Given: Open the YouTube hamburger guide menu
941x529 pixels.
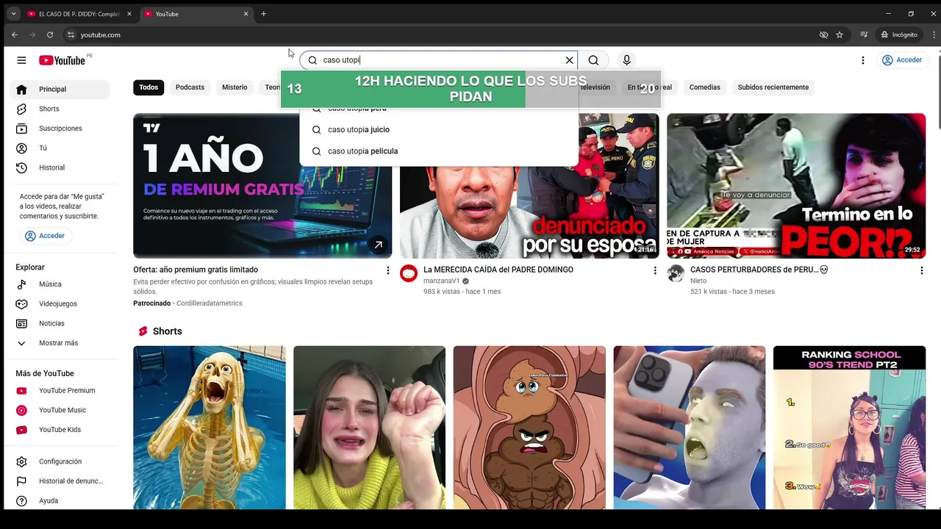Looking at the screenshot, I should 21,60.
